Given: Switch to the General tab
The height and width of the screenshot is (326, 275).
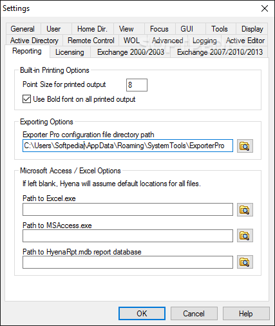Looking at the screenshot, I should (23, 29).
